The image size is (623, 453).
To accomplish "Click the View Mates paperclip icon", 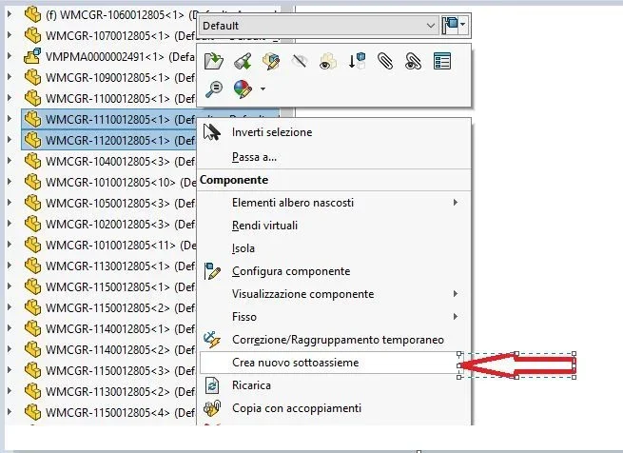I will 385,62.
